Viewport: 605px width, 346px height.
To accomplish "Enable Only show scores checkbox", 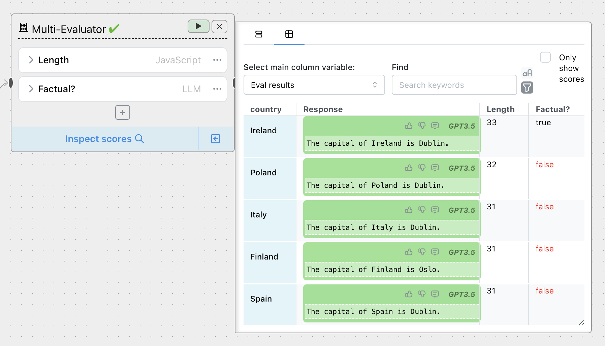I will [545, 57].
